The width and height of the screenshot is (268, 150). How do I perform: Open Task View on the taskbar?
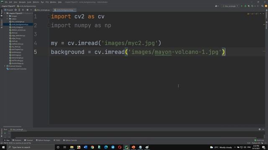click(65, 147)
